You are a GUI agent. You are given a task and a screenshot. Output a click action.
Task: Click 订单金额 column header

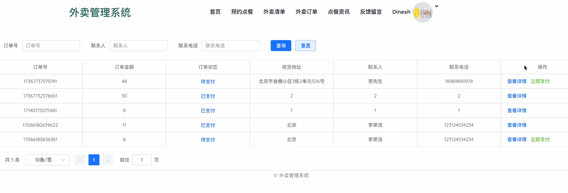tap(124, 67)
